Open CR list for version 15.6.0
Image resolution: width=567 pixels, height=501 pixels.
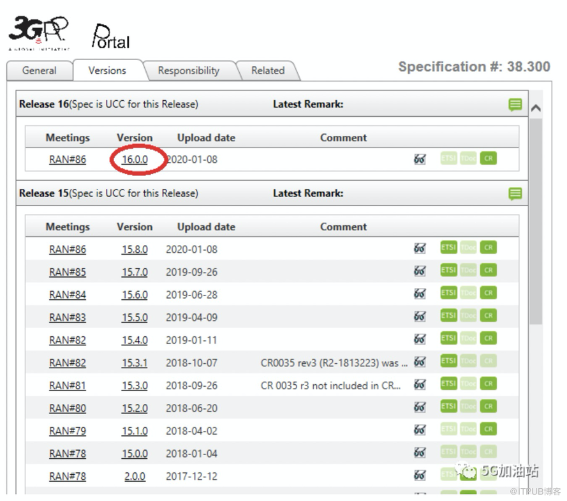coord(489,293)
